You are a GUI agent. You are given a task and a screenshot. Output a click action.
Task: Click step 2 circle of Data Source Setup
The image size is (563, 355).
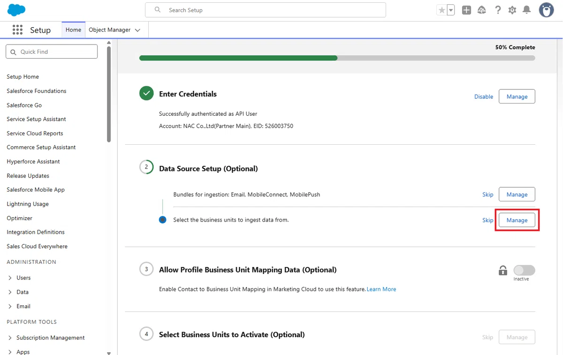pos(146,167)
